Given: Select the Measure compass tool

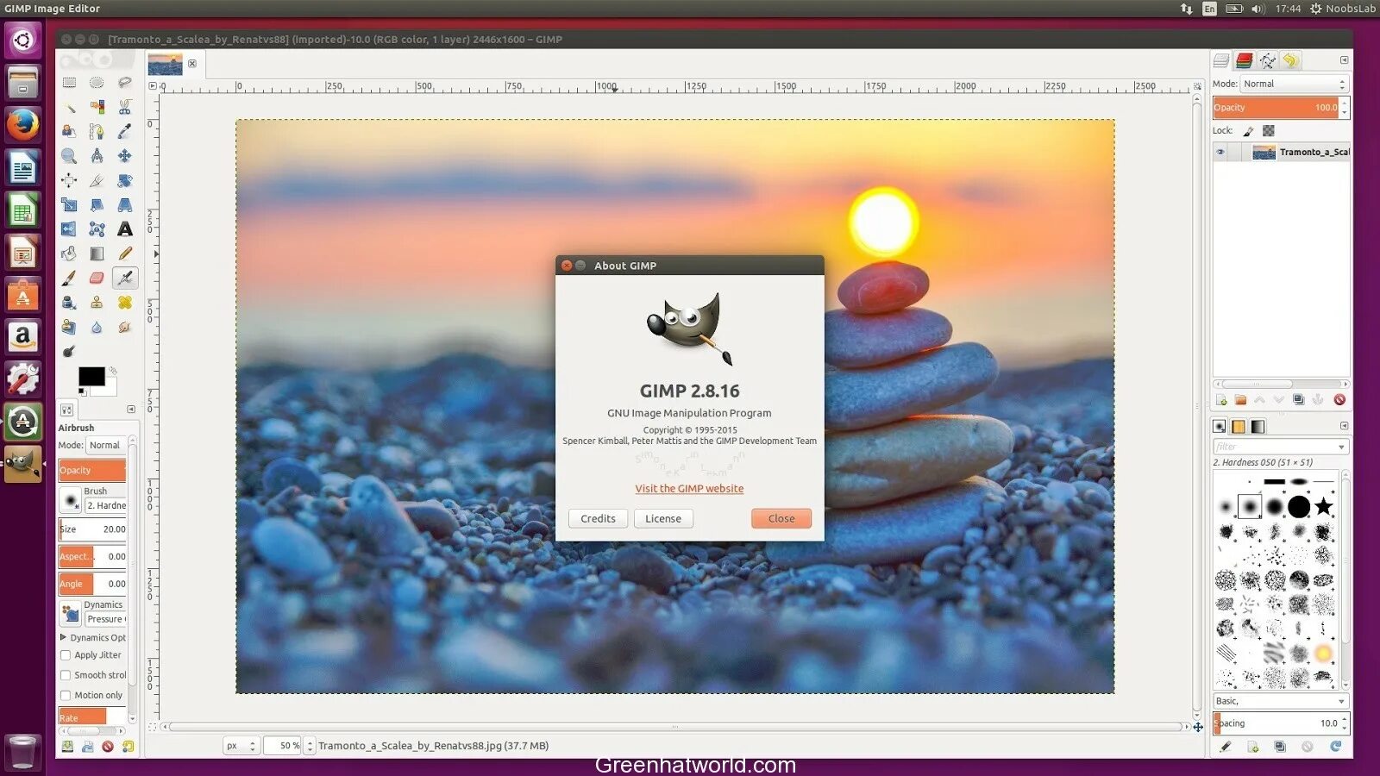Looking at the screenshot, I should (97, 156).
